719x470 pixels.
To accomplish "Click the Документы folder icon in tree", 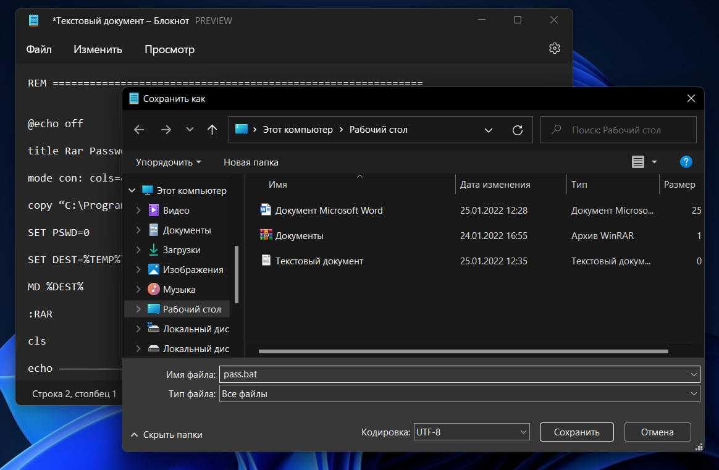I will 154,230.
